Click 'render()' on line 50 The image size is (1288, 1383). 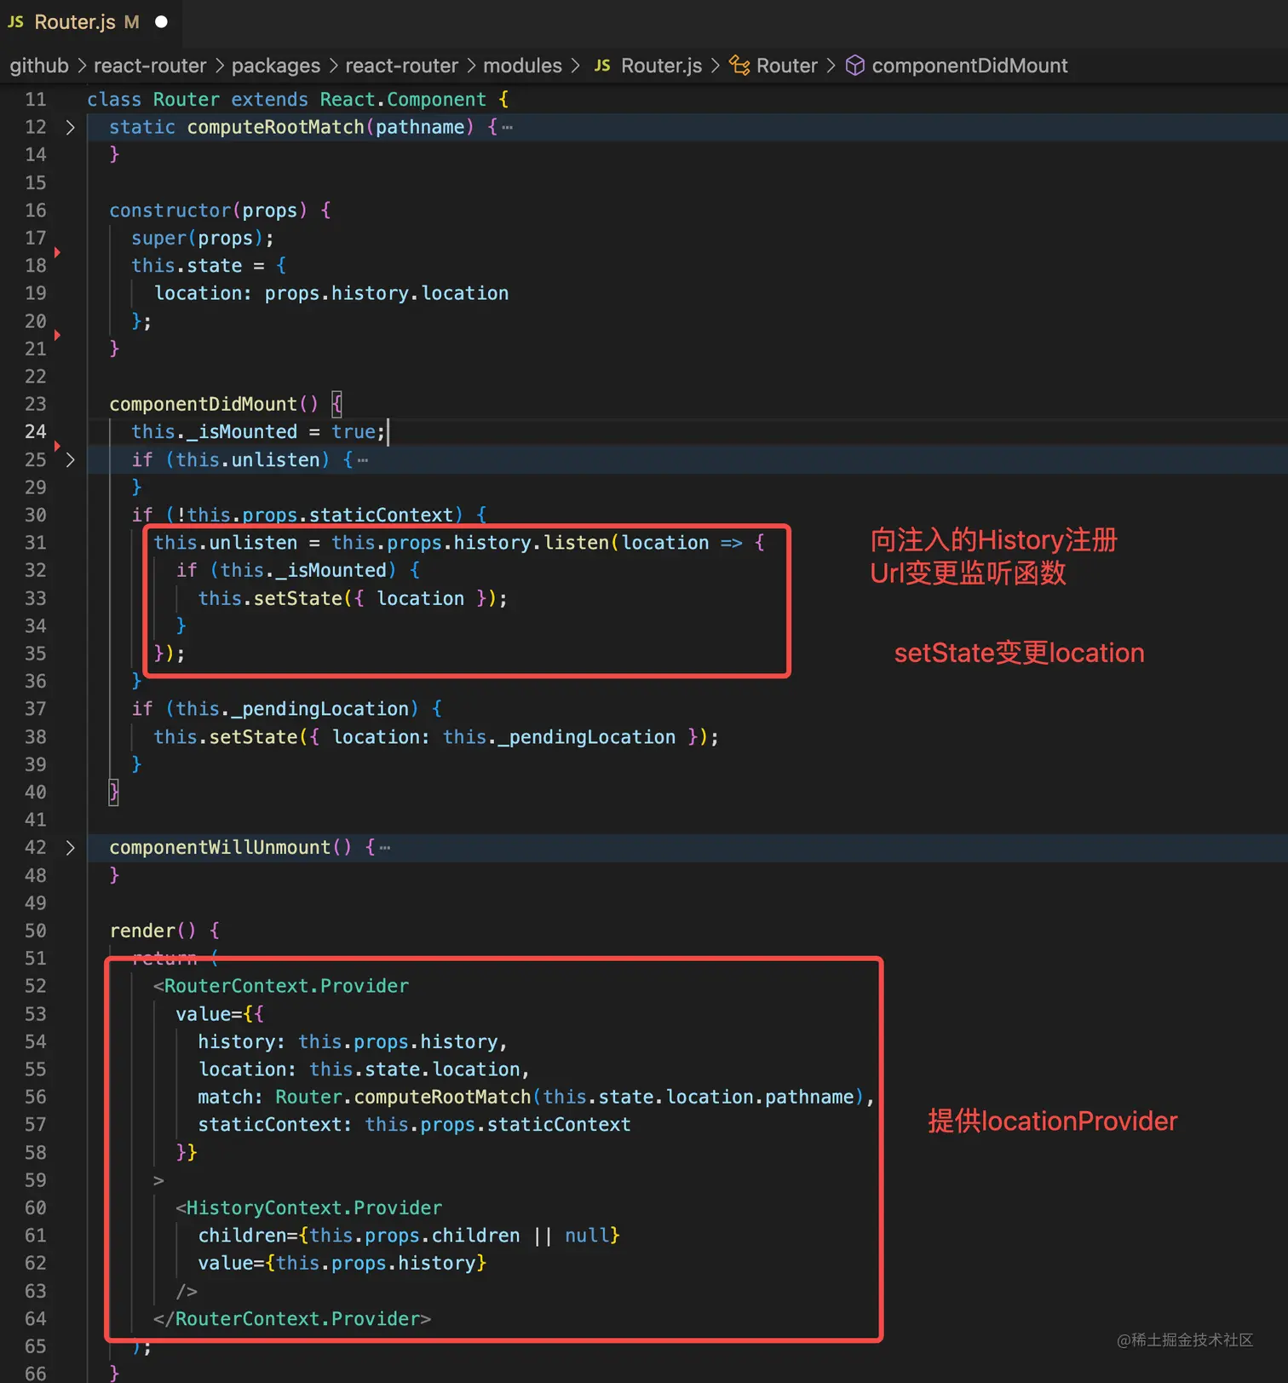153,931
